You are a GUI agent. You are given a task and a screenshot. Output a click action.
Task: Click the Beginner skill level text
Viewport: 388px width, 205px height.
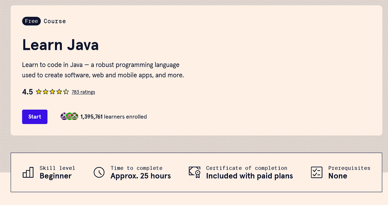pos(56,176)
